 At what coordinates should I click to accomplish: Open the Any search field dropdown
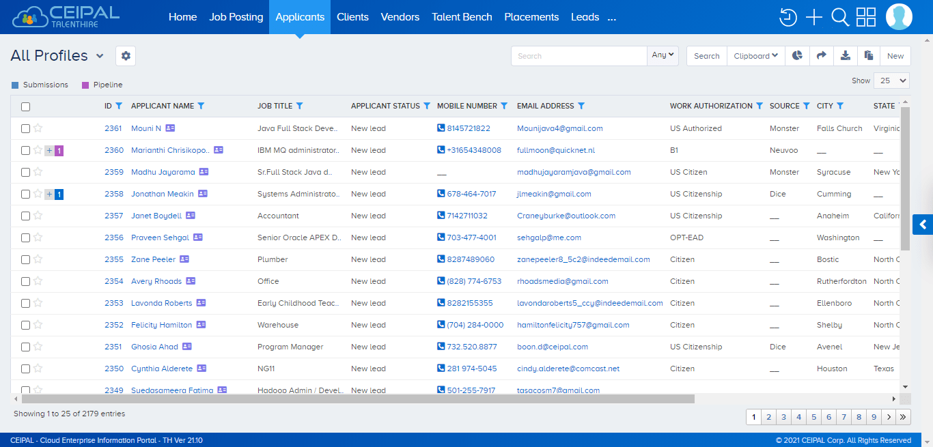coord(663,55)
